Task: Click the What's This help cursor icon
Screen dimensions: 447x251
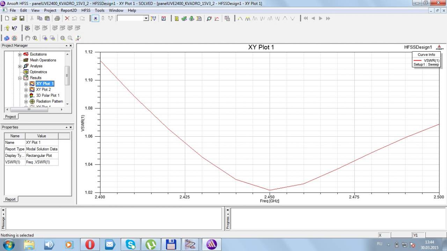Action: (14, 28)
